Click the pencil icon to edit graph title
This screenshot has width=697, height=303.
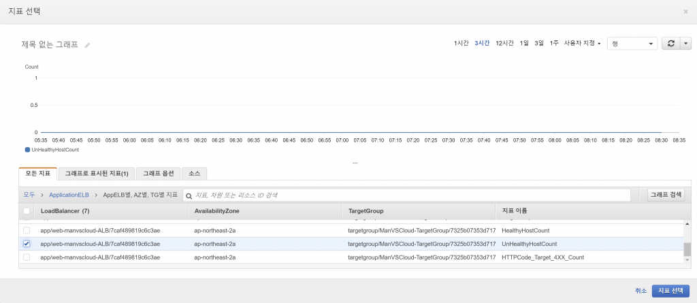coord(87,45)
